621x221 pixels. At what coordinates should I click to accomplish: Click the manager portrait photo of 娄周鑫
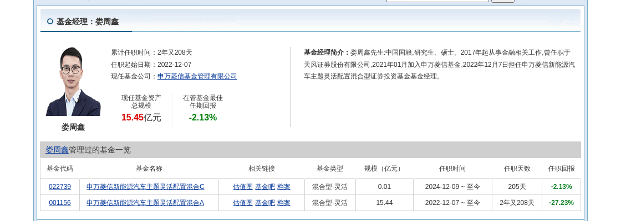tap(73, 81)
